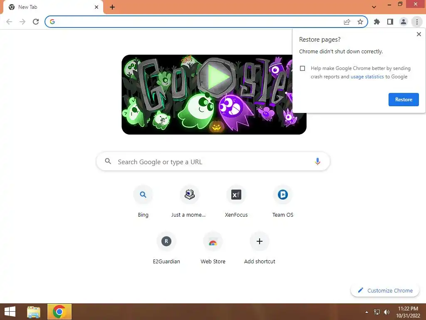Select the New Tab tab
This screenshot has height=320, width=426.
pos(53,7)
